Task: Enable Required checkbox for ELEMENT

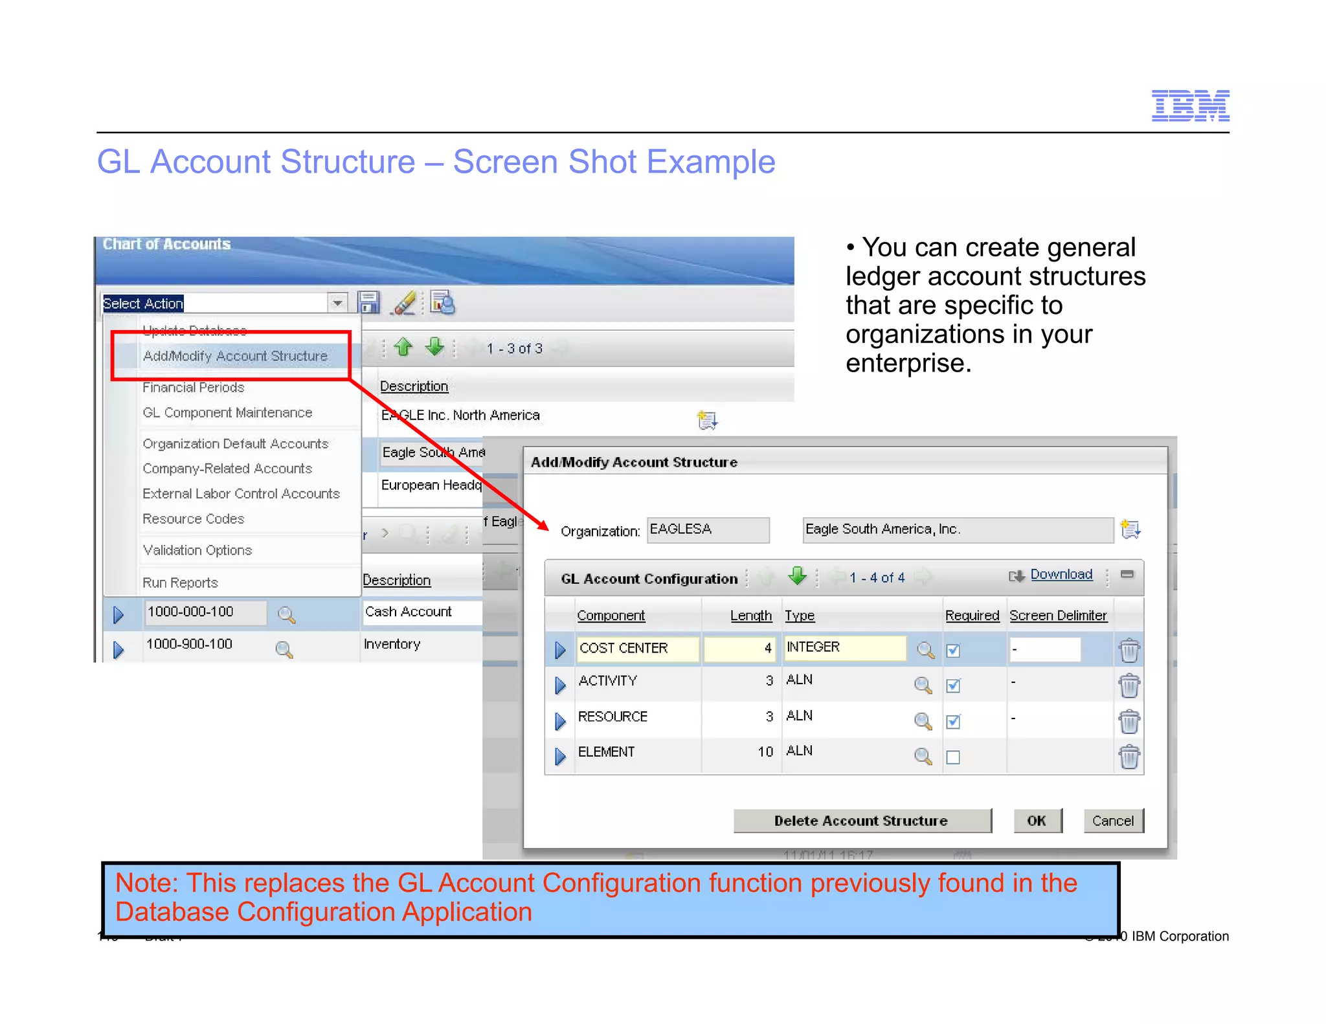Action: pyautogui.click(x=953, y=757)
